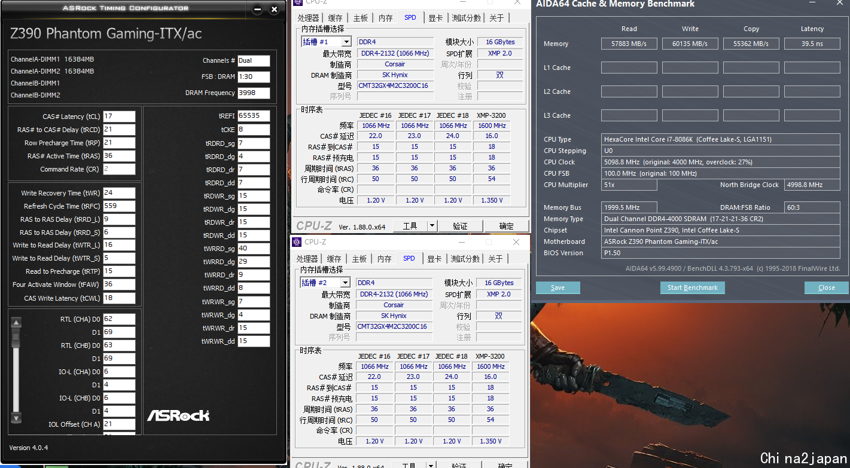The image size is (850, 468).
Task: Click the ASRock logo in Timing Configurator
Action: point(178,415)
